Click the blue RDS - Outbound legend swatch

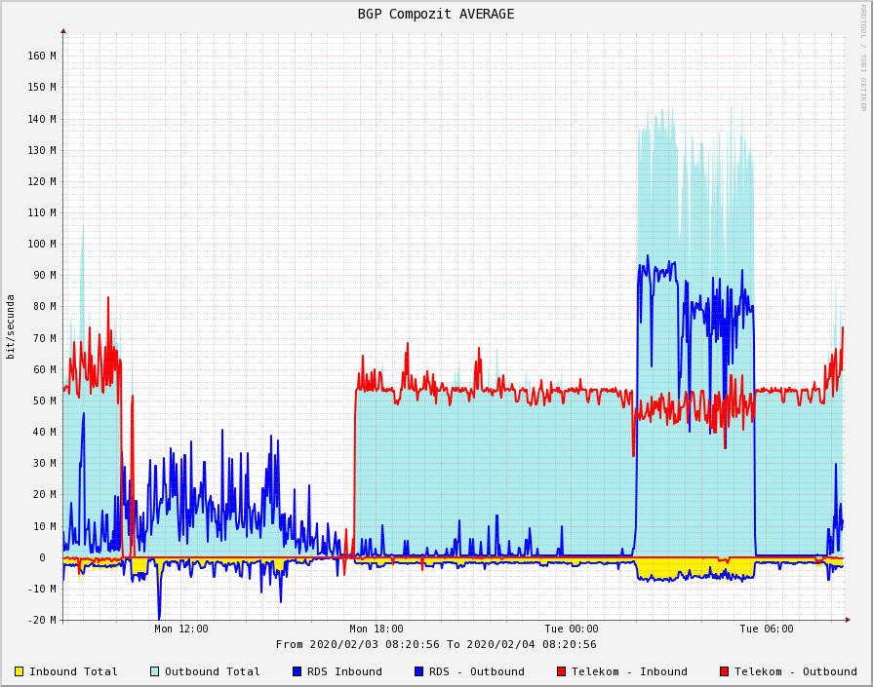(x=419, y=671)
